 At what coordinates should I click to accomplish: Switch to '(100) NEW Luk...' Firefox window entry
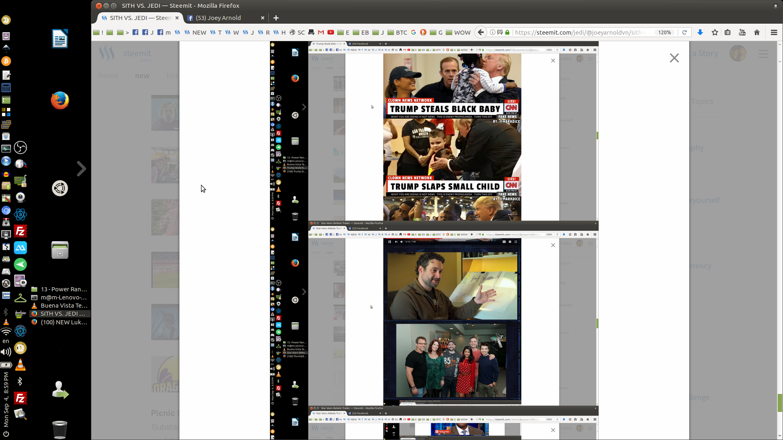point(60,322)
